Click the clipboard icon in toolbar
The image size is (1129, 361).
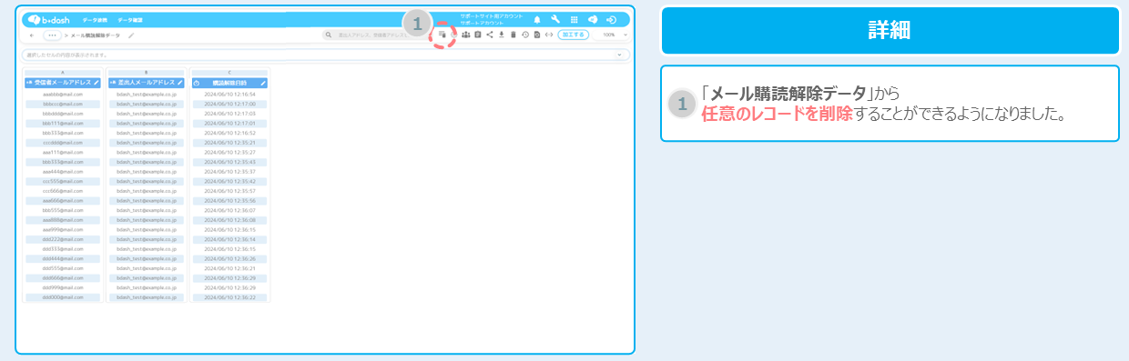coord(478,35)
